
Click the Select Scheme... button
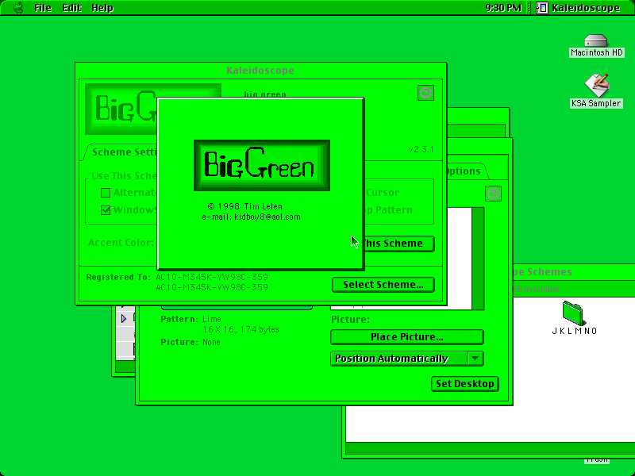tap(383, 285)
